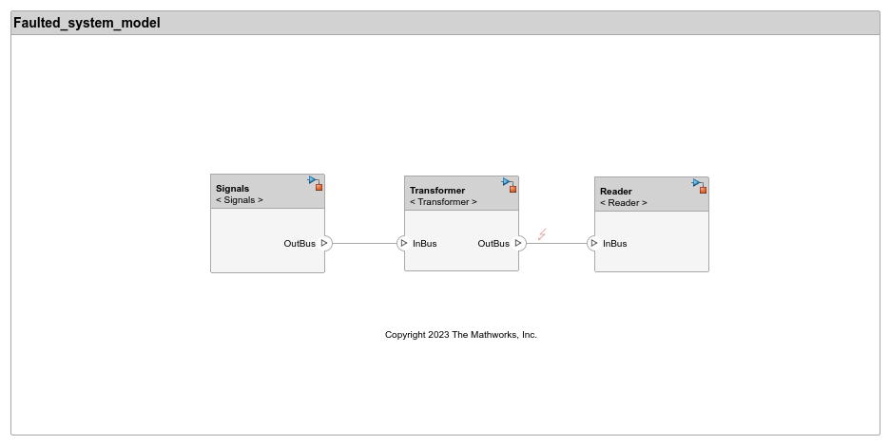Click the Signals component reference model icon
This screenshot has width=890, height=445.
click(x=315, y=182)
